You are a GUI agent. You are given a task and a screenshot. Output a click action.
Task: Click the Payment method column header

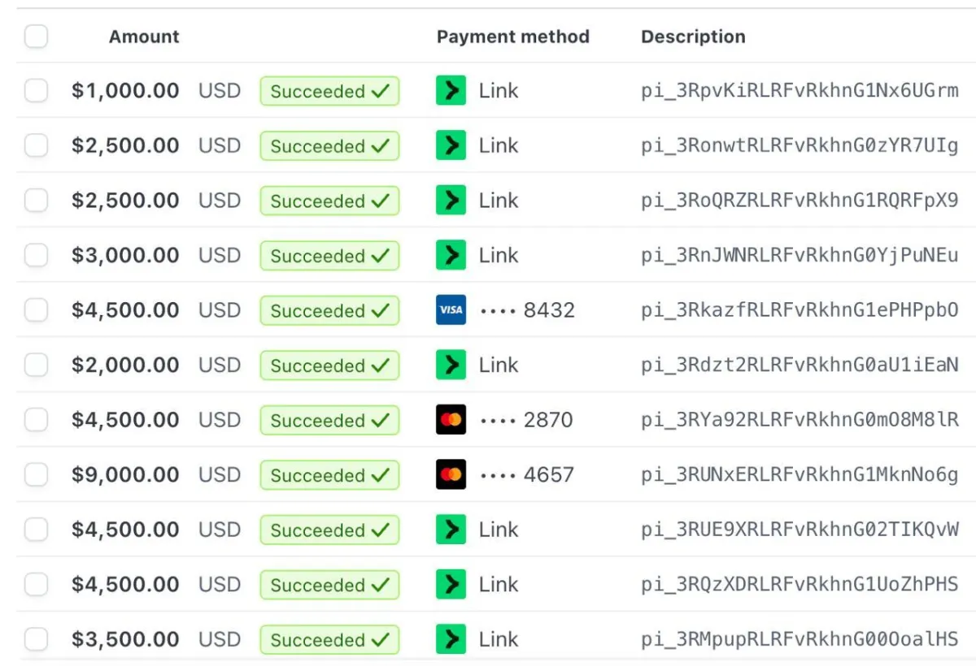pyautogui.click(x=512, y=37)
